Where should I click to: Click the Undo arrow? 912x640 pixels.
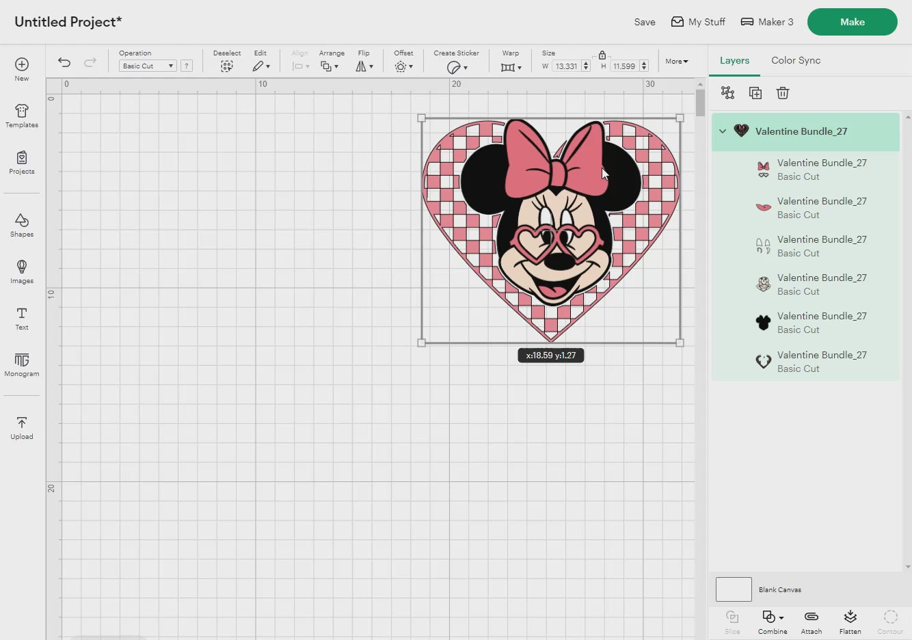click(x=64, y=62)
